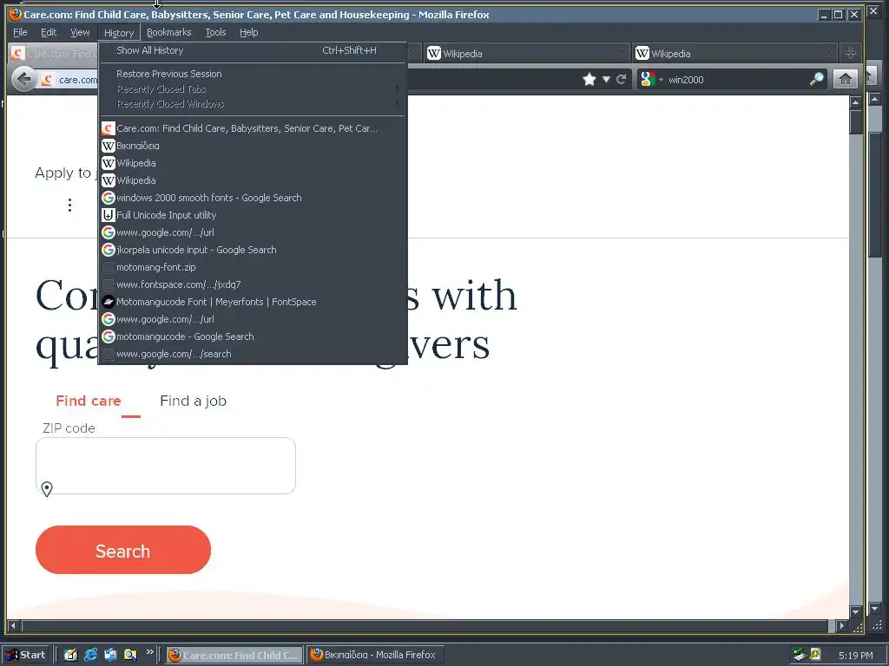This screenshot has width=889, height=666.
Task: Click the search magnifier icon in search box
Action: pos(816,79)
